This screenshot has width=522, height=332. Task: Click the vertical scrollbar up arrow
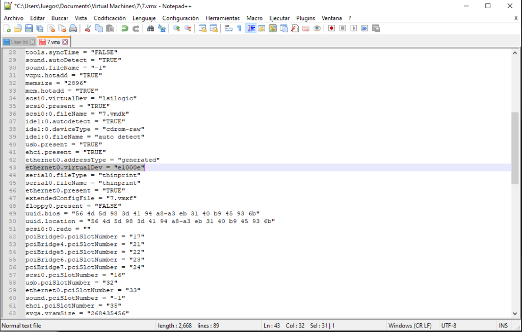coord(515,52)
